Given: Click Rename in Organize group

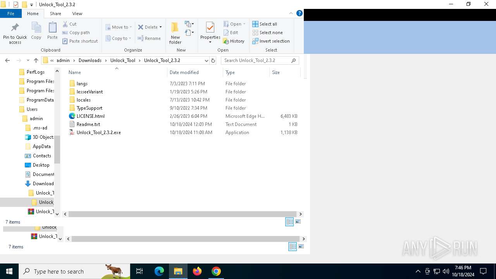Looking at the screenshot, I should tap(150, 38).
